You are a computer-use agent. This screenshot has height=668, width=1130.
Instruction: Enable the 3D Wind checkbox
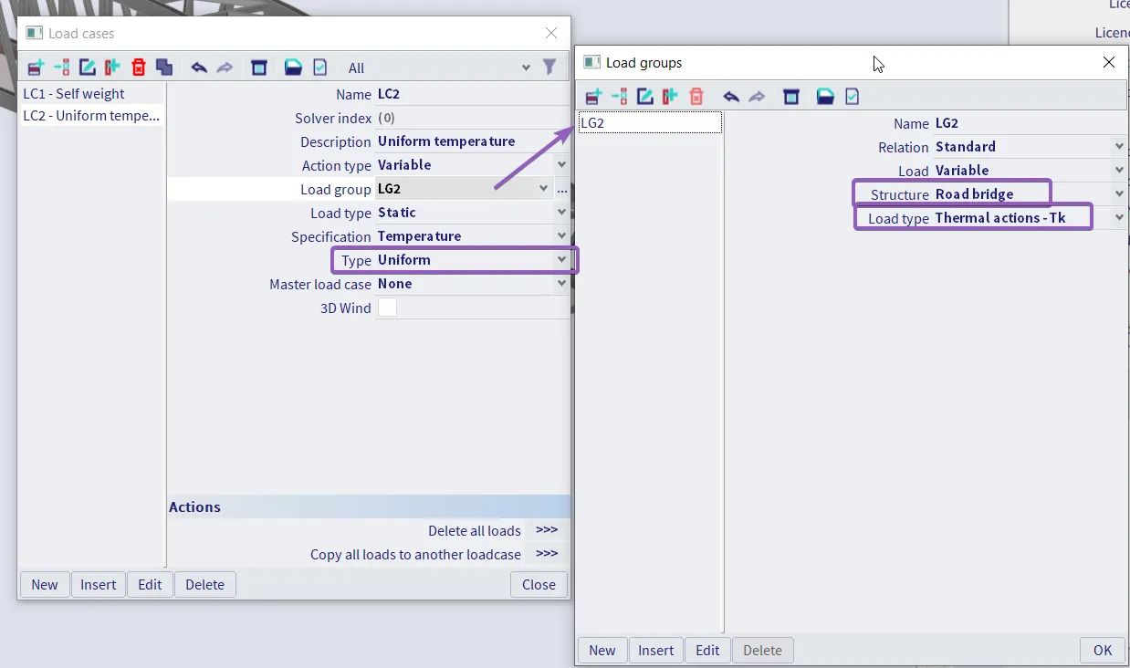pyautogui.click(x=388, y=308)
